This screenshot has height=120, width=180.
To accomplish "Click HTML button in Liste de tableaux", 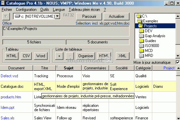I will point(104,56).
